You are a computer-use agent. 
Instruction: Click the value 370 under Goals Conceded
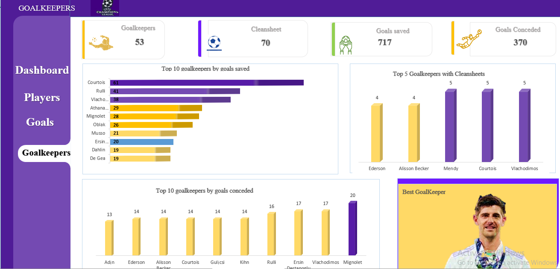point(520,42)
